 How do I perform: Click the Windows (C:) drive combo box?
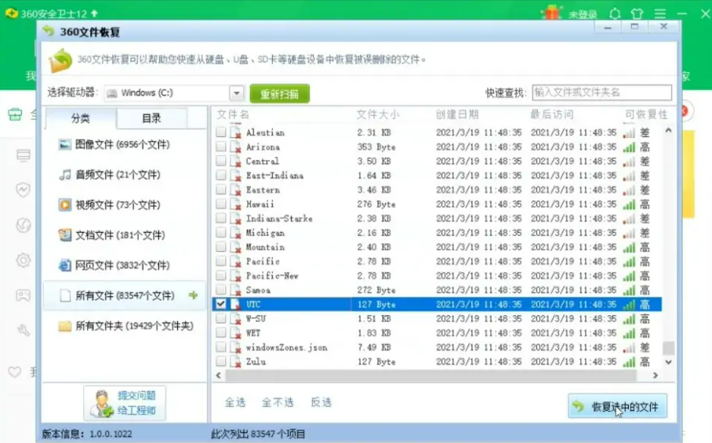pos(174,93)
